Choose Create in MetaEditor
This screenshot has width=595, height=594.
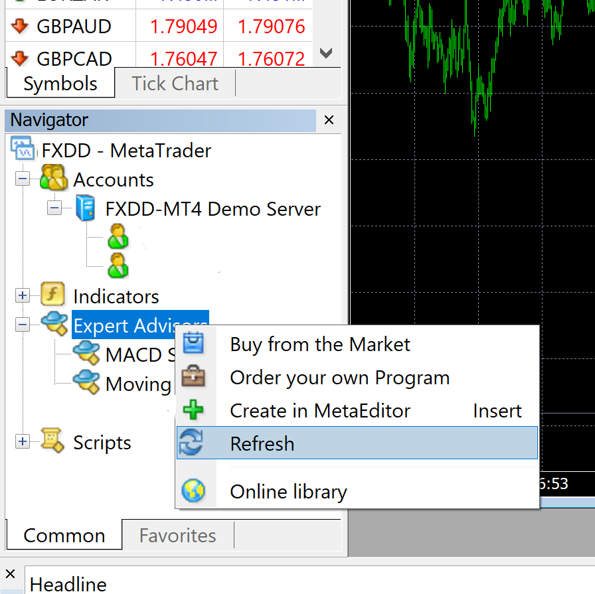pyautogui.click(x=357, y=410)
